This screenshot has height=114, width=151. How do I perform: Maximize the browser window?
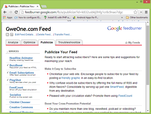click(141, 2)
